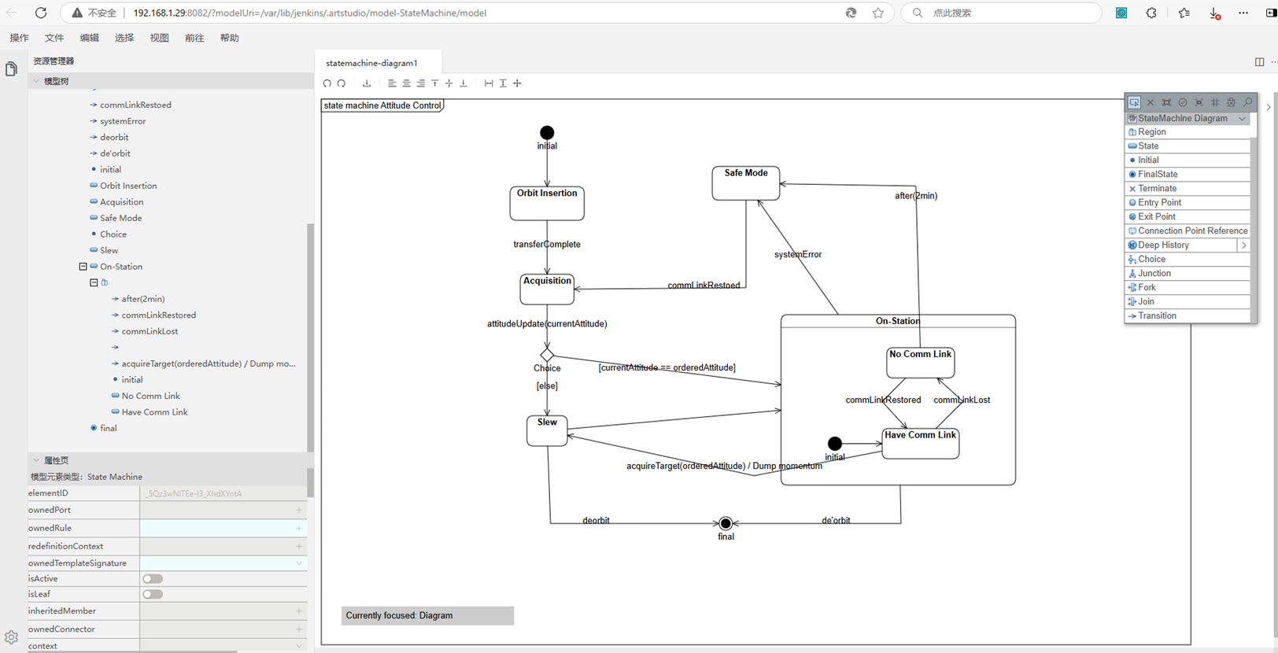The height and width of the screenshot is (653, 1278).
Task: Expand the Deep History variants arrow
Action: [x=1243, y=245]
